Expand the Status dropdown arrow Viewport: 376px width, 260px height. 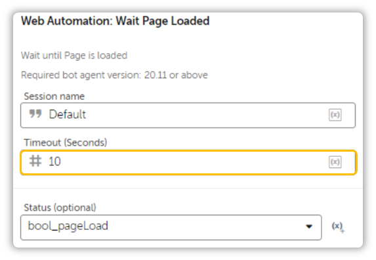pyautogui.click(x=309, y=227)
